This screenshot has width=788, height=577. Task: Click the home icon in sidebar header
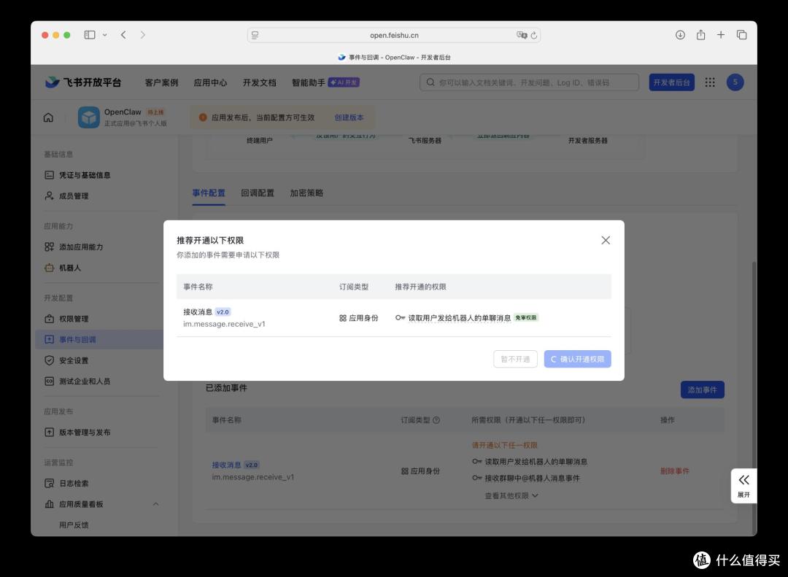[x=48, y=117]
